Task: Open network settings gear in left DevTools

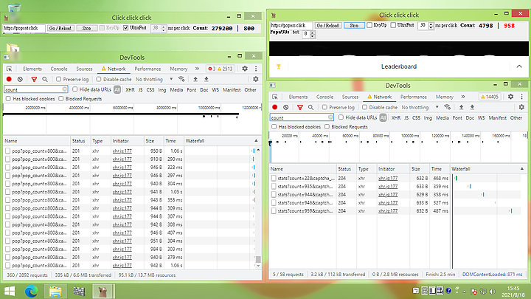Action: 256,79
